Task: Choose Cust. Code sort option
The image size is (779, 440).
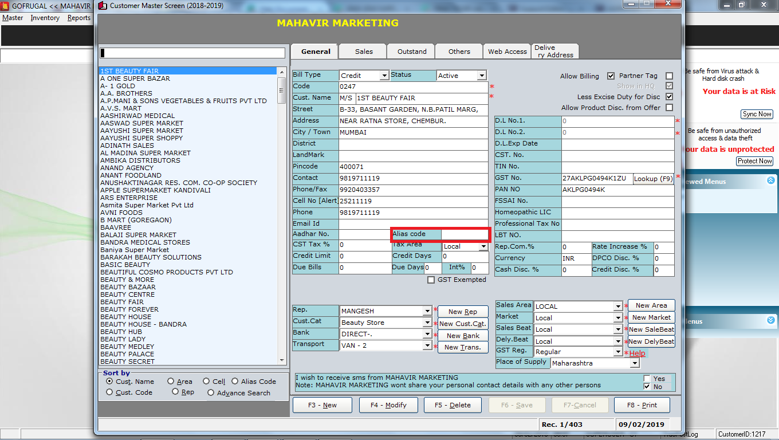Action: pos(109,392)
